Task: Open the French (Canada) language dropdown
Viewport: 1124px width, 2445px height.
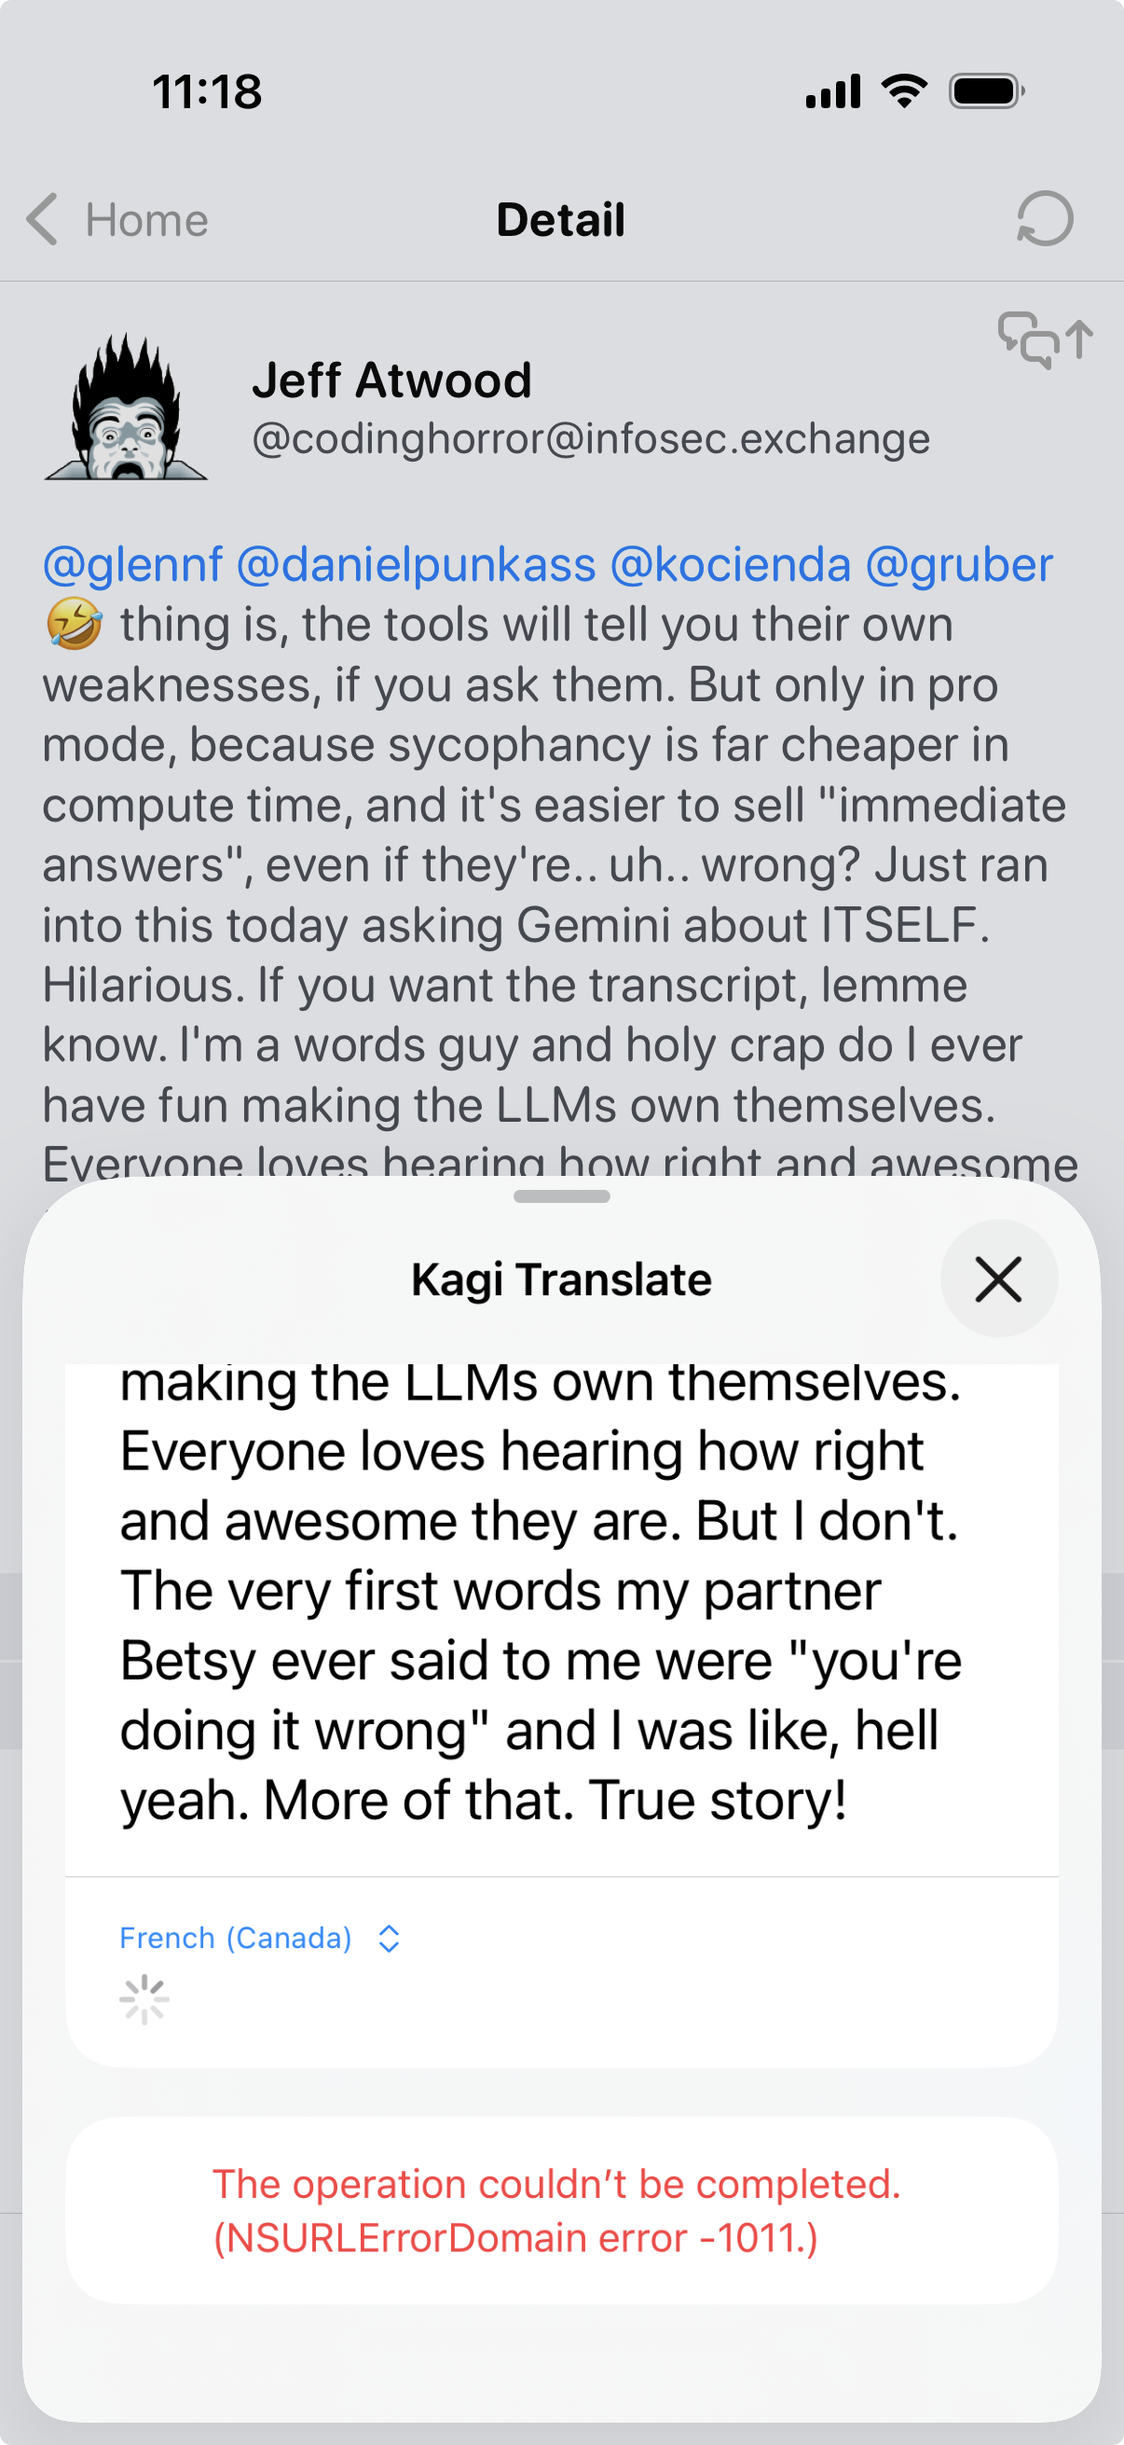Action: (235, 1937)
